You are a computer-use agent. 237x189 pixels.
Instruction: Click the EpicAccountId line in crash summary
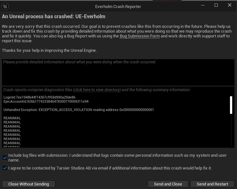[x=46, y=101]
